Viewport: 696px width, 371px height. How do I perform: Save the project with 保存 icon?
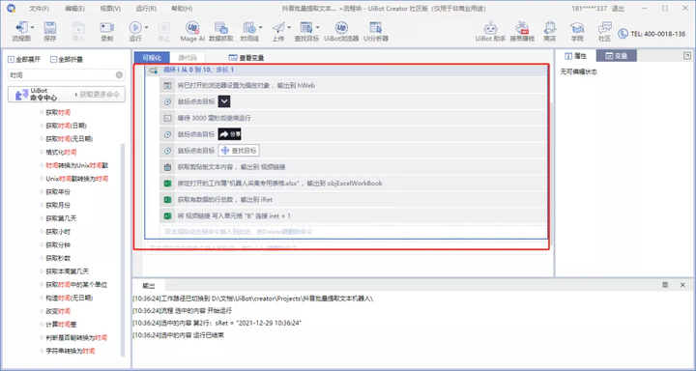(x=50, y=31)
